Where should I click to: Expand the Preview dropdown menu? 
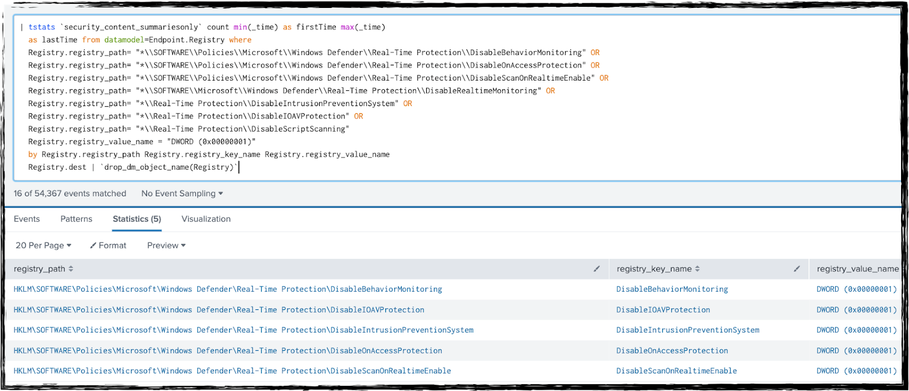tap(166, 246)
